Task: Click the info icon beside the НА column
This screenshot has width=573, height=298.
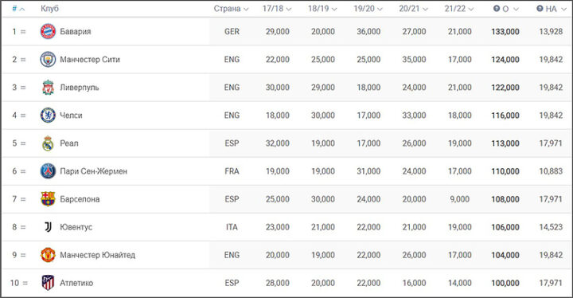Action: (x=540, y=9)
